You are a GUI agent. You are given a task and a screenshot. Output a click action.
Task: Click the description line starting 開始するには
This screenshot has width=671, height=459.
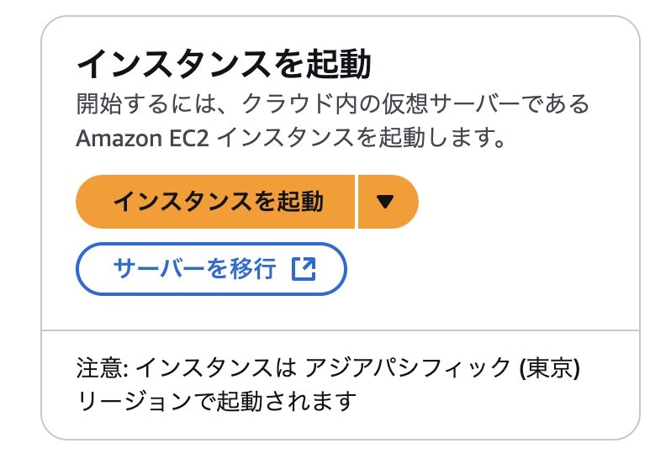[333, 104]
